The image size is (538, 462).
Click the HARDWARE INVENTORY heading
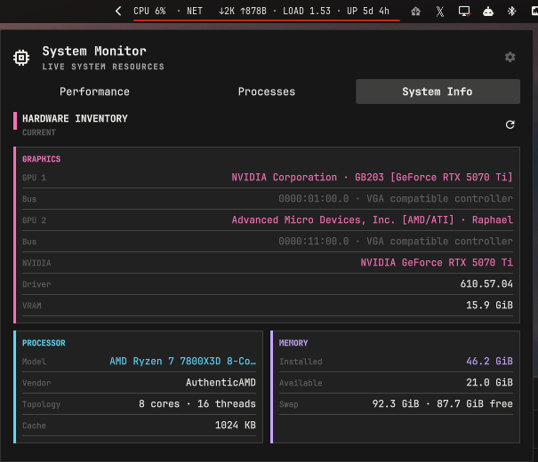point(75,118)
